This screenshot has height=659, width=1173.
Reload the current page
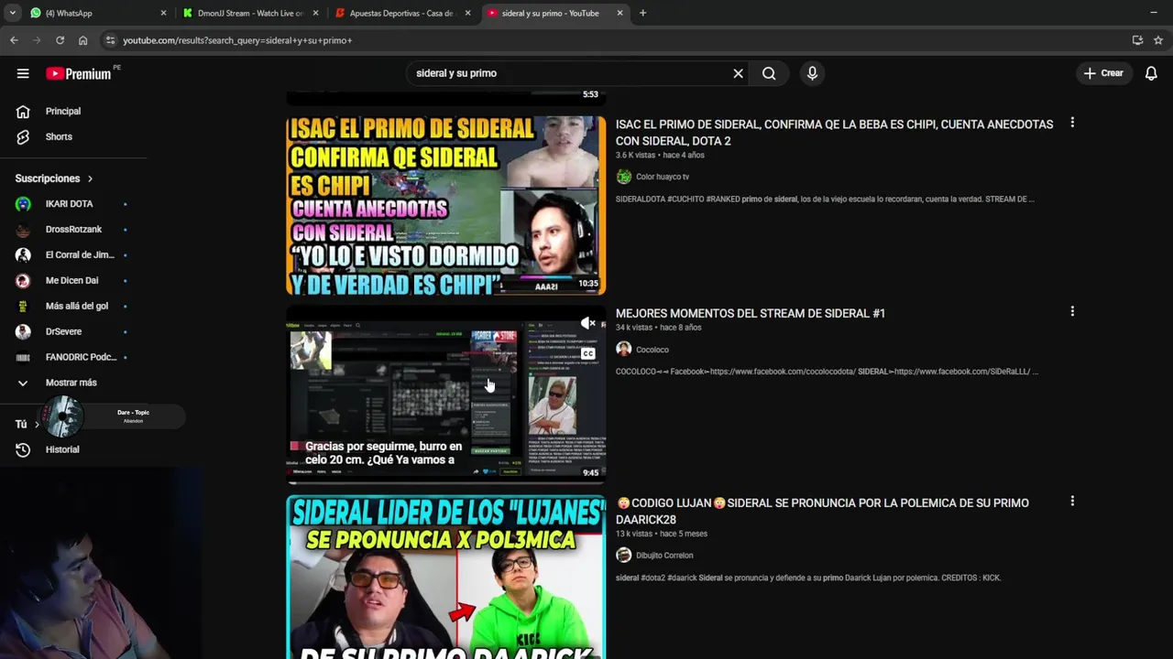tap(60, 40)
